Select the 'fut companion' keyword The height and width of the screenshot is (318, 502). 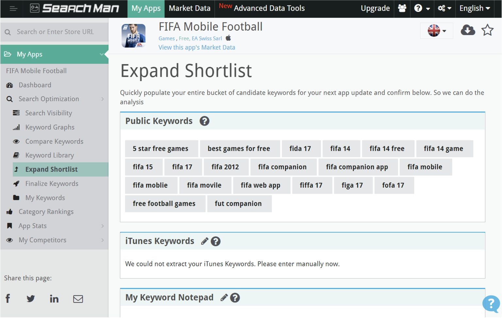point(239,204)
